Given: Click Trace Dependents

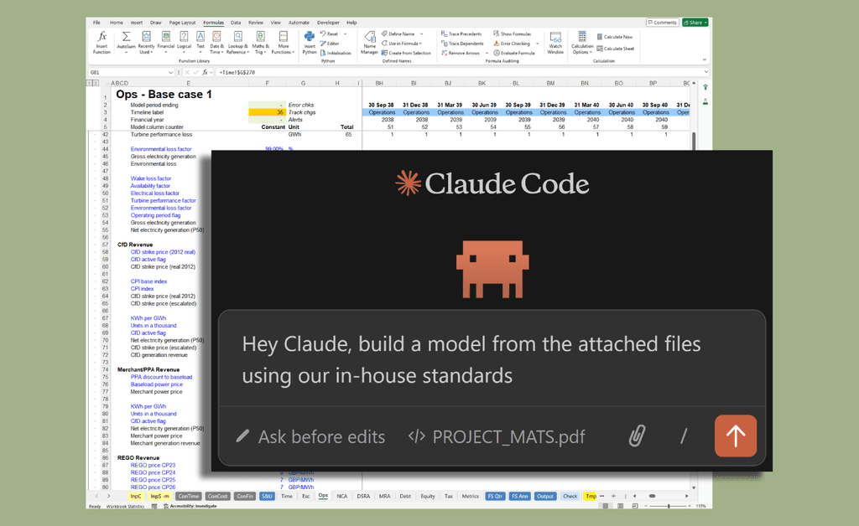Looking at the screenshot, I should [x=463, y=44].
